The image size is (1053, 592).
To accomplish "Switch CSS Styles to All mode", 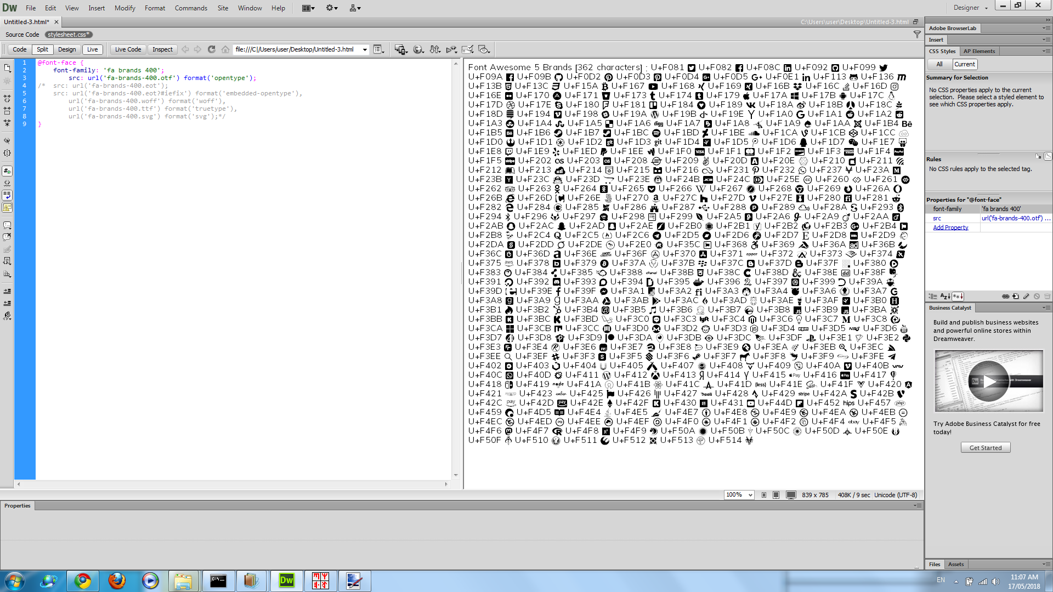I will tap(939, 64).
